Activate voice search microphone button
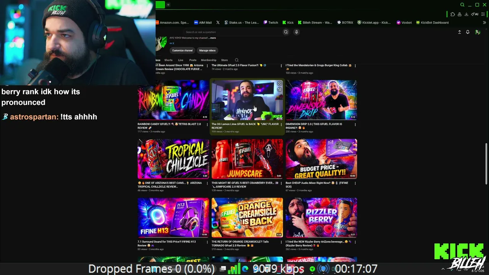 (x=296, y=32)
